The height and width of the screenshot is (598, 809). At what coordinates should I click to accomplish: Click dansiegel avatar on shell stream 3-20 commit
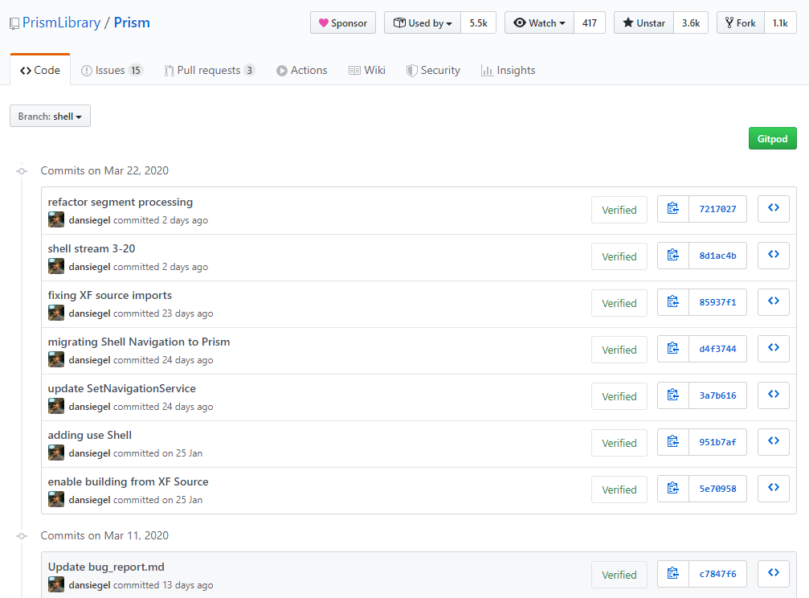pyautogui.click(x=56, y=267)
